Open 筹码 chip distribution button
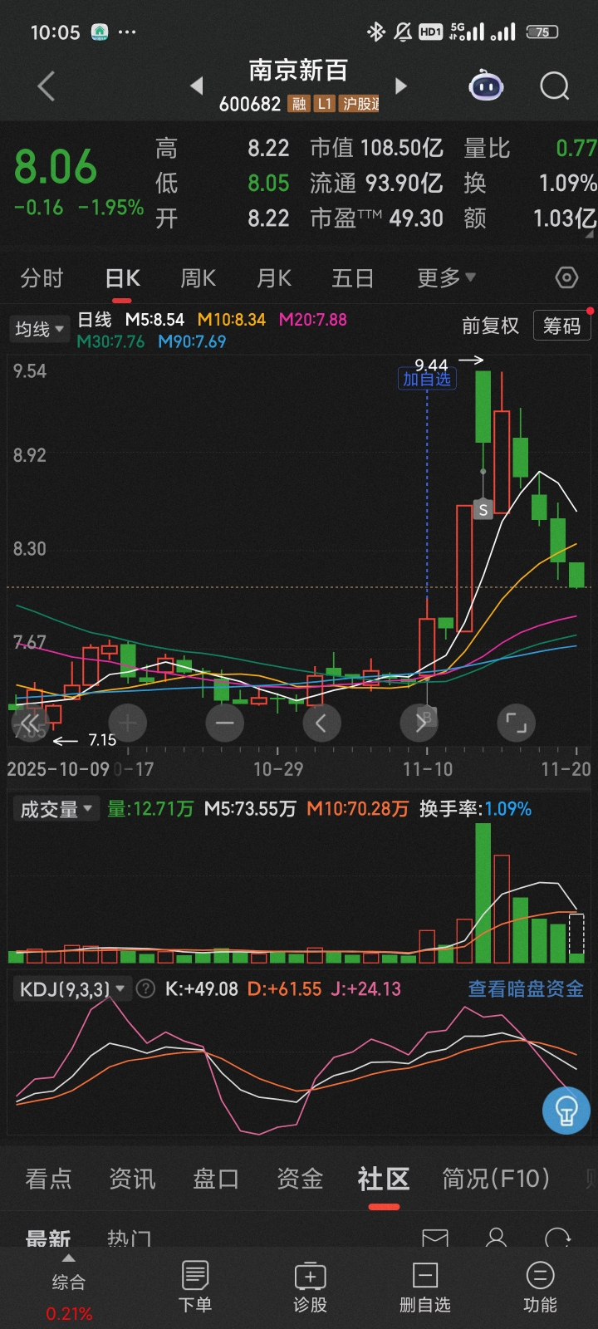This screenshot has height=1329, width=598. [x=562, y=326]
